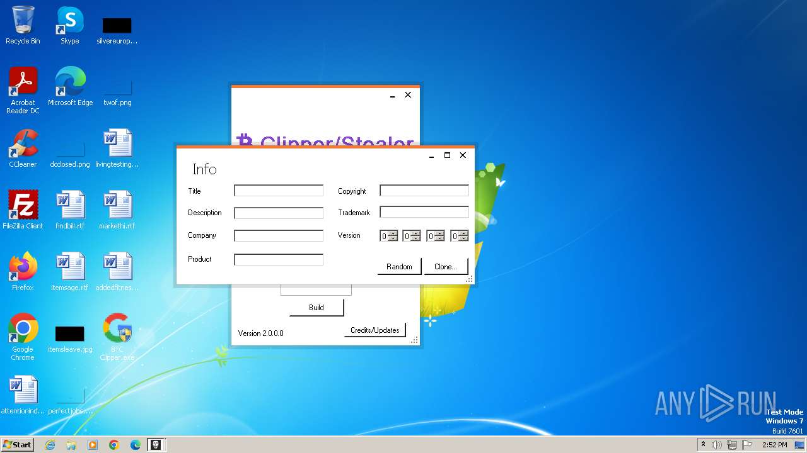Open Acrobat Reader DC shortcut
Screen dimensions: 807x453
coord(23,91)
